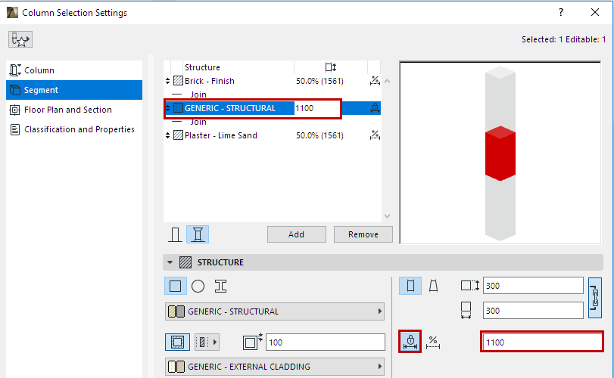Open the veneer type flyout
The height and width of the screenshot is (378, 614).
(x=207, y=342)
